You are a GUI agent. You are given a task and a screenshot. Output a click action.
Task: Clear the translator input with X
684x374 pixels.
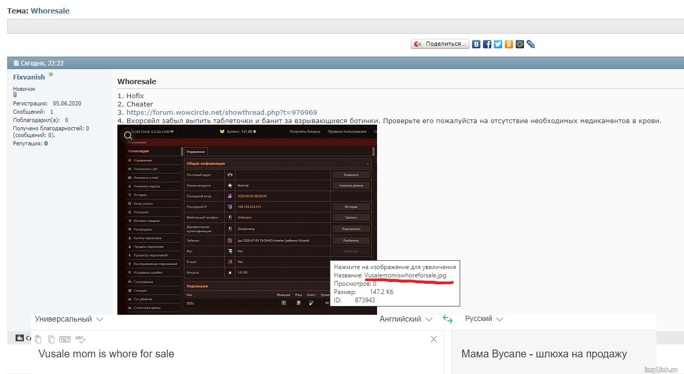[x=434, y=339]
